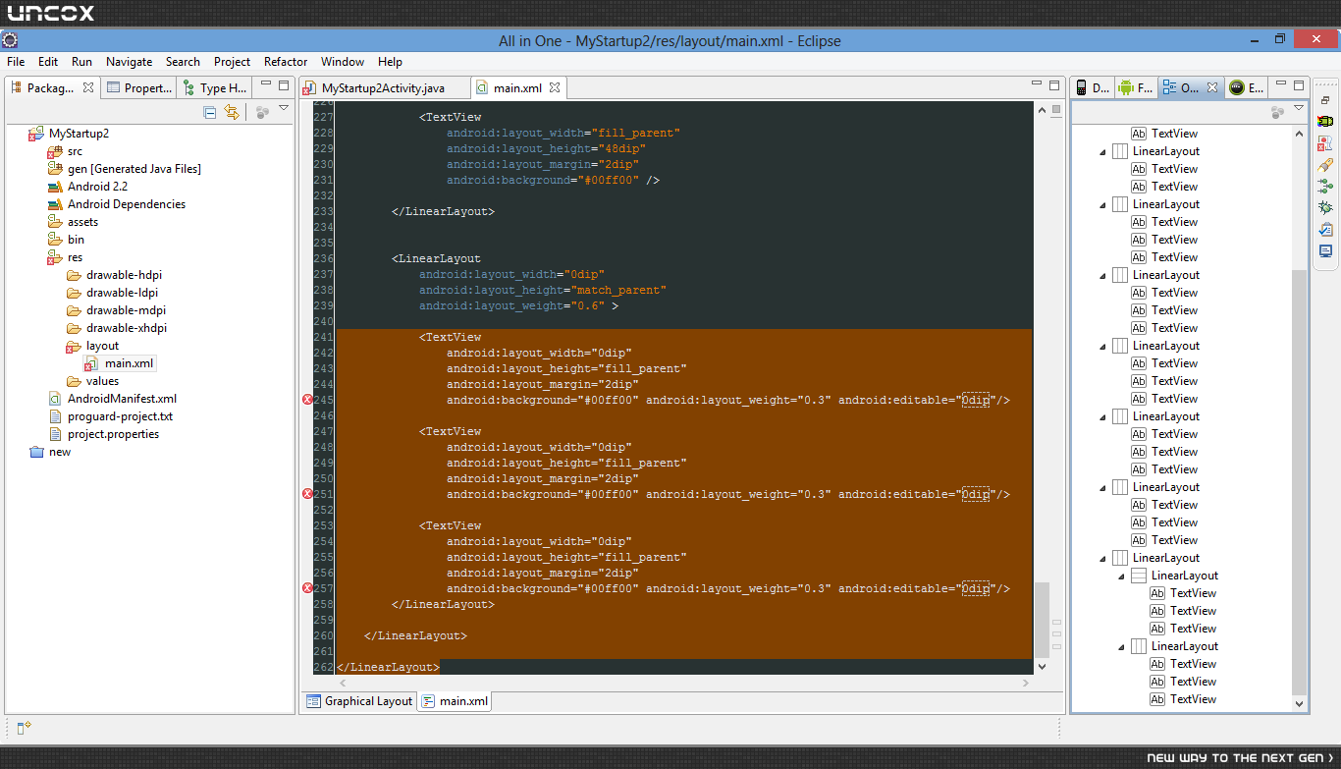Screen dimensions: 1341x769
Task: Open the Package Explorer view menu triangle
Action: click(284, 109)
